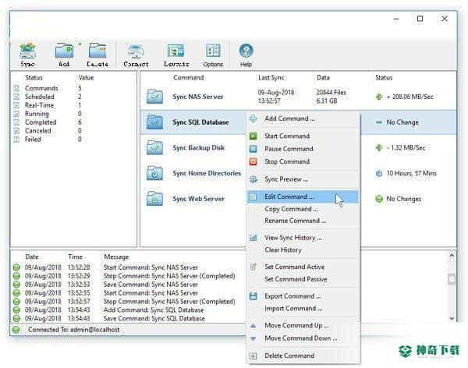Screen dimensions: 468x368
Task: Click the log scrollbar thumb
Action: (452, 279)
